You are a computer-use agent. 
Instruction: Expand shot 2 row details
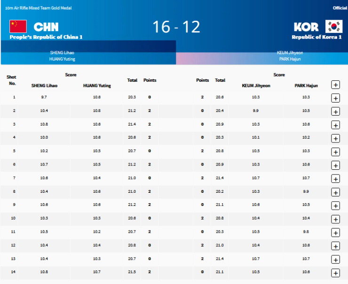tap(335, 111)
